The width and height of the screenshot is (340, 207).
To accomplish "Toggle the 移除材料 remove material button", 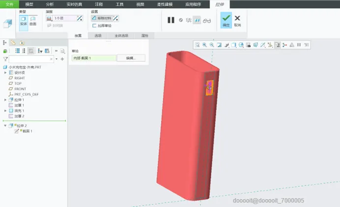I will click(x=102, y=18).
